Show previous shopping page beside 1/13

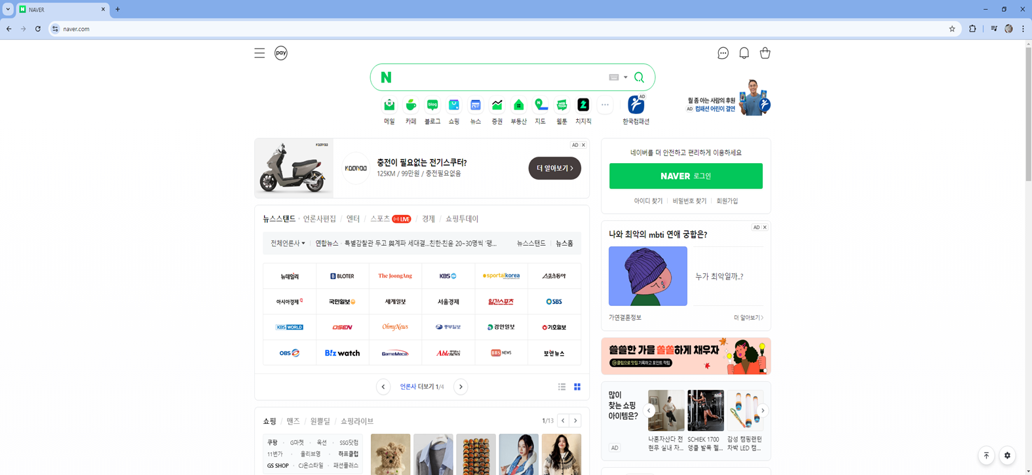(x=563, y=421)
